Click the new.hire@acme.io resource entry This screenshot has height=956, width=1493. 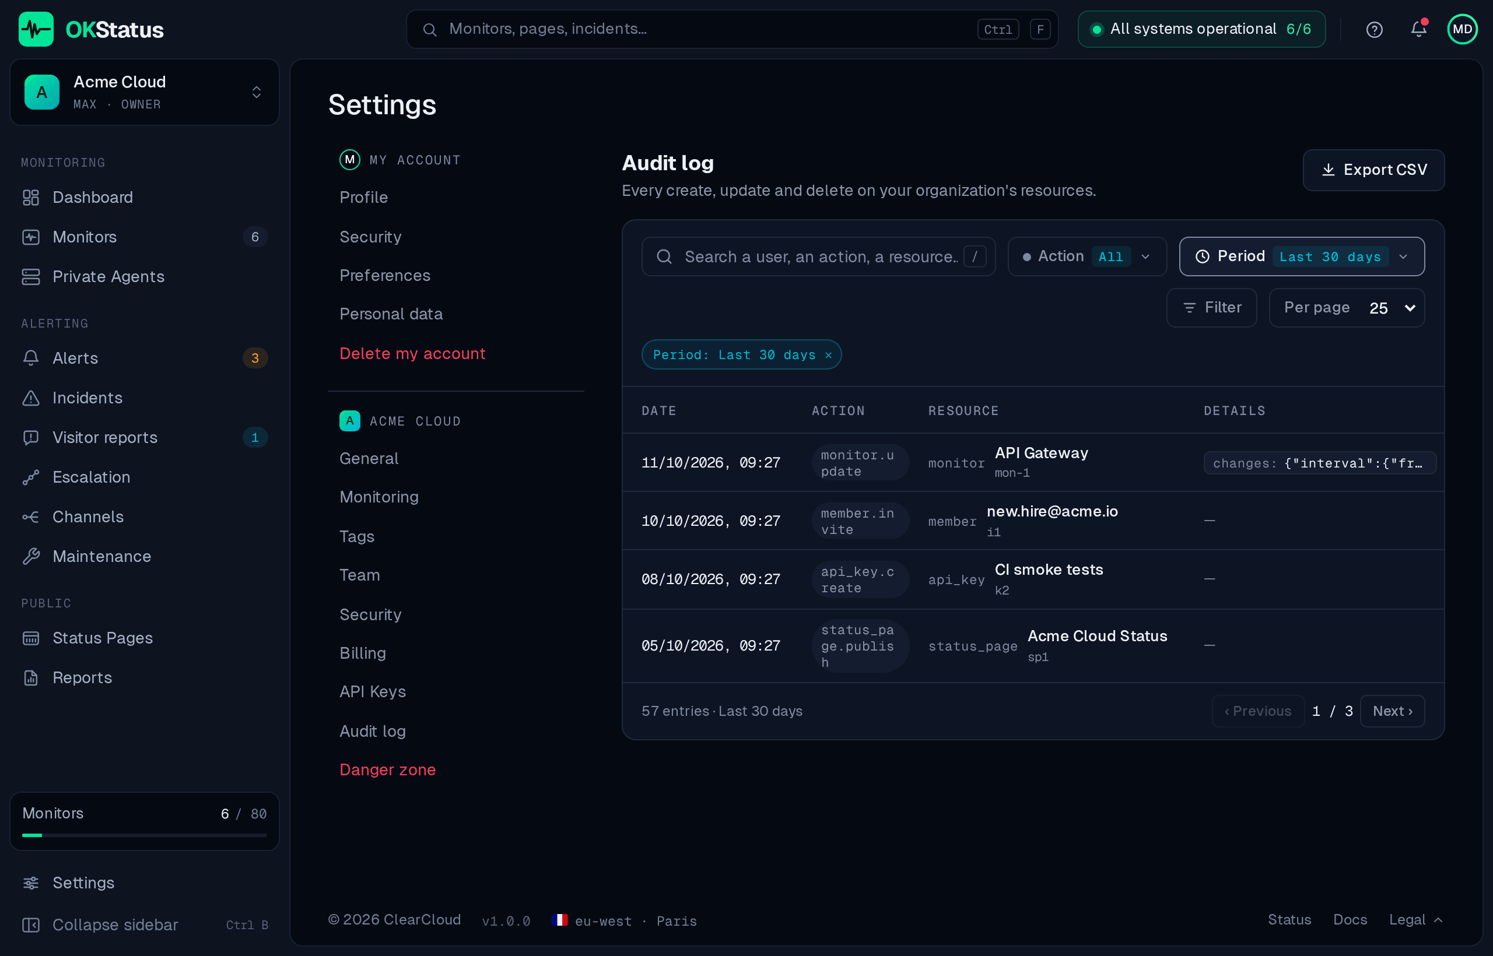1052,512
